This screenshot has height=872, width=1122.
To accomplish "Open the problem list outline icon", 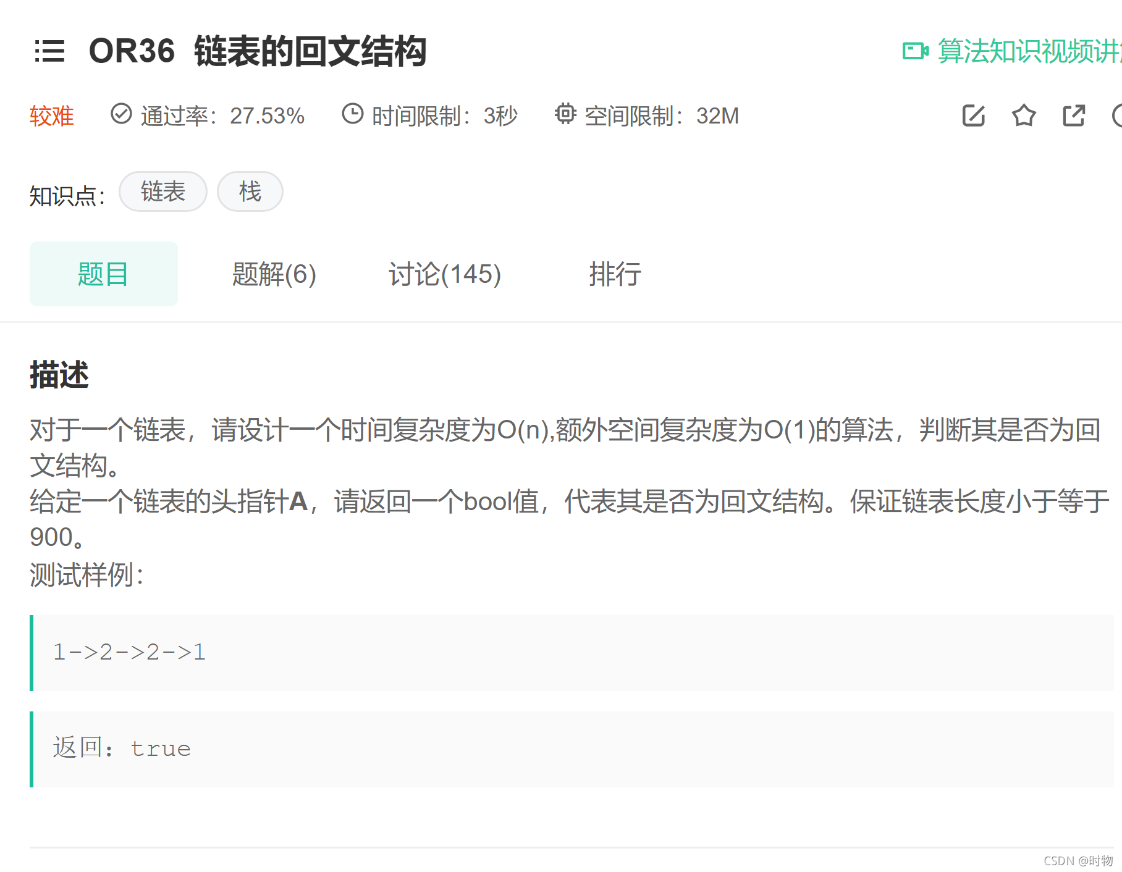I will [x=50, y=52].
